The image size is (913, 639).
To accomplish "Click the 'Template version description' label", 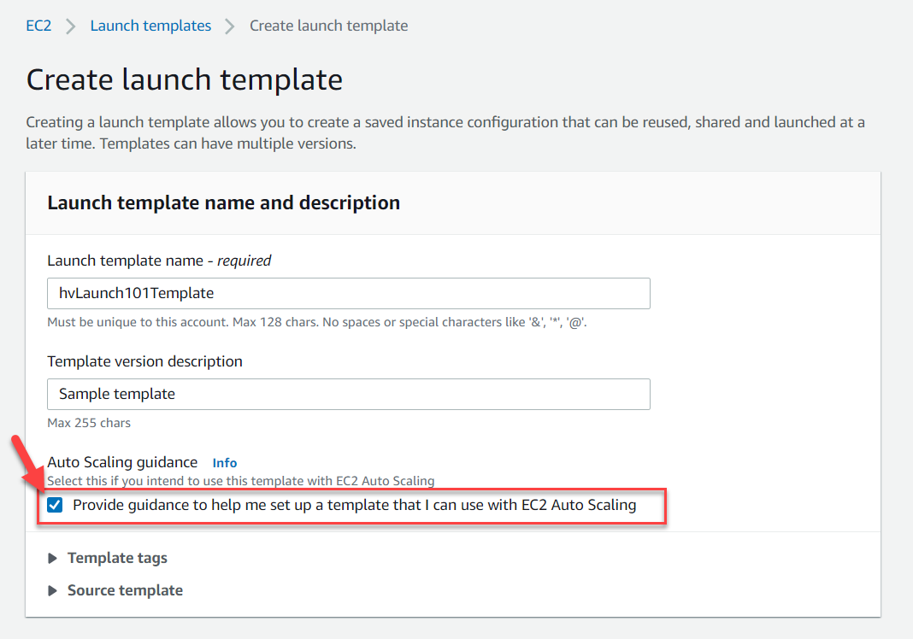I will tap(145, 361).
